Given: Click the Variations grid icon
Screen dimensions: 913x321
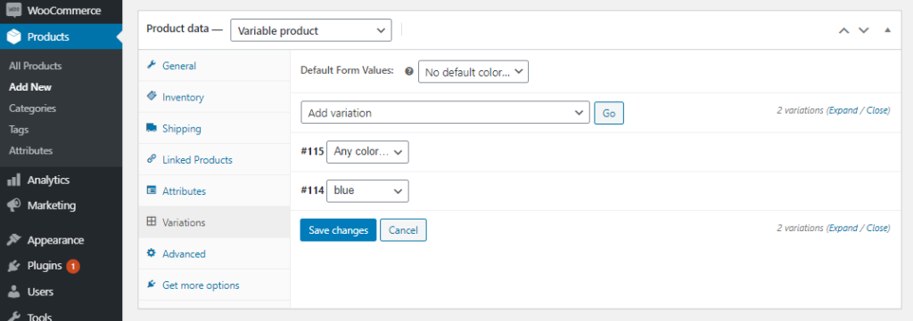Looking at the screenshot, I should pyautogui.click(x=152, y=221).
